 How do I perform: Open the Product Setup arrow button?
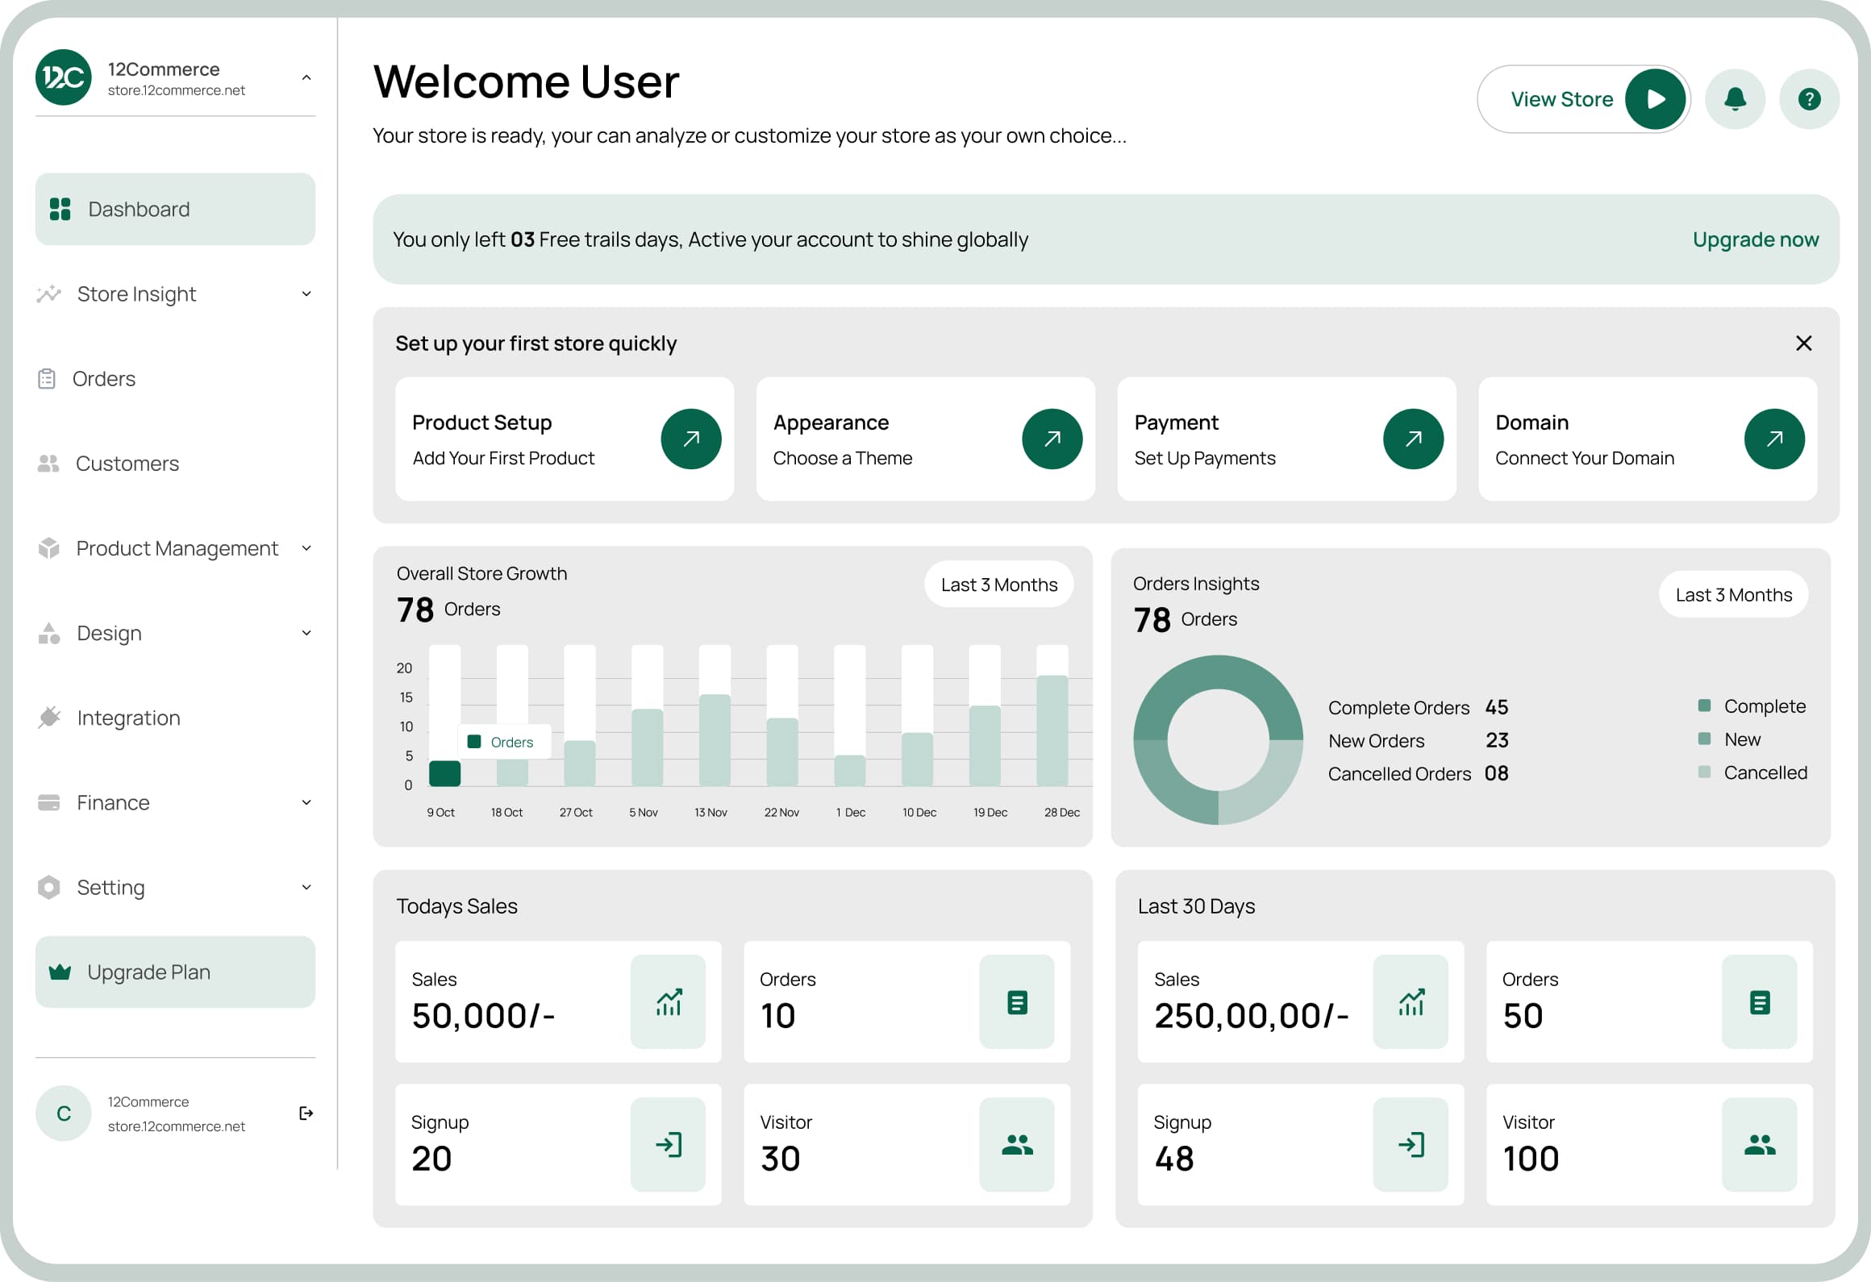[691, 439]
